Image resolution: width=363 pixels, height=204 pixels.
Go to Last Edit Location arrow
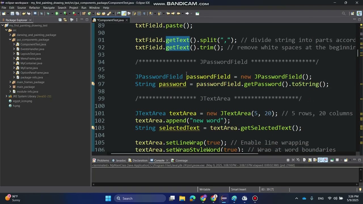click(x=168, y=13)
